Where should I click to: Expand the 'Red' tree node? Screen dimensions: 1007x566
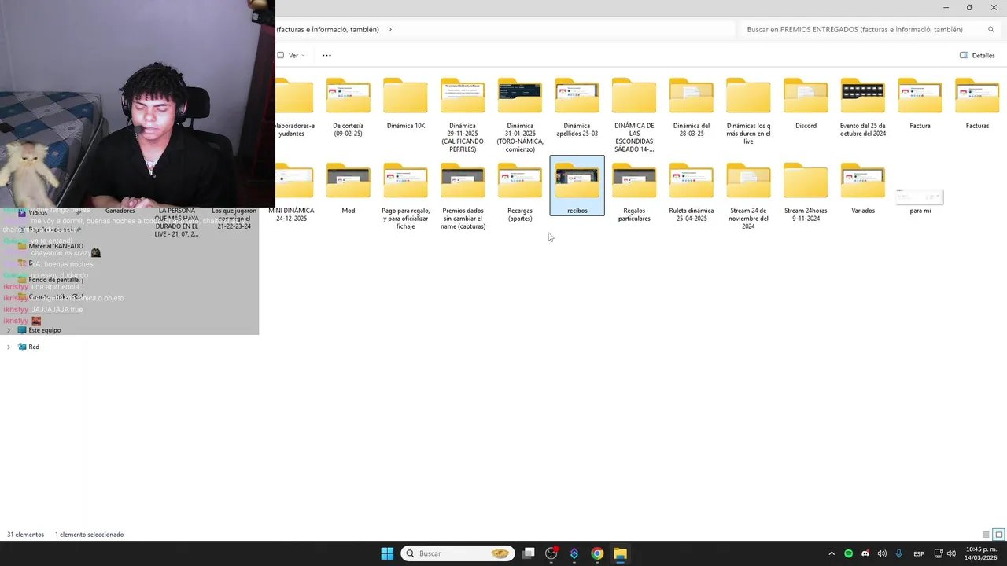pos(9,347)
